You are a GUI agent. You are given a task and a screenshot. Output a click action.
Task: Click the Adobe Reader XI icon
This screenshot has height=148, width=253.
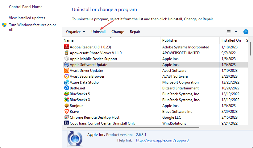[66, 47]
